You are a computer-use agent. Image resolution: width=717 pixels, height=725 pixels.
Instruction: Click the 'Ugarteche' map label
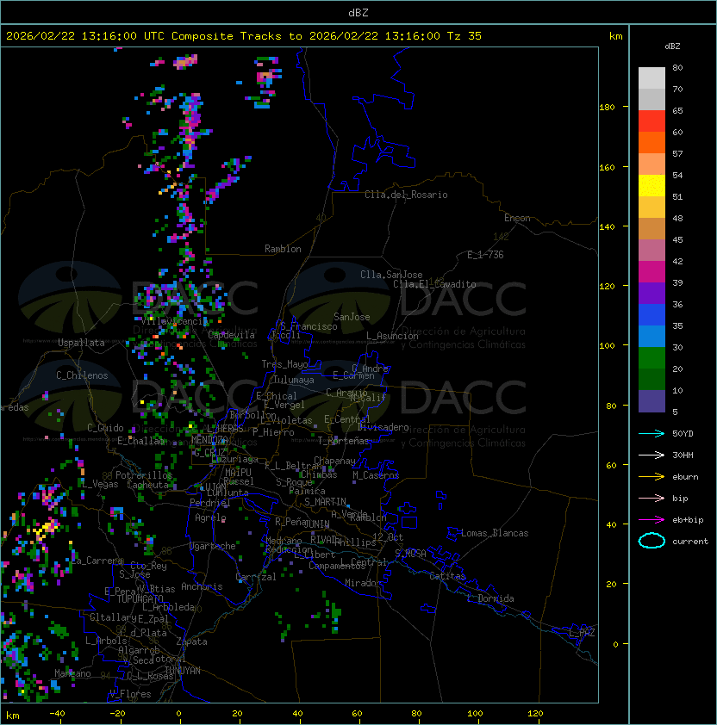213,546
